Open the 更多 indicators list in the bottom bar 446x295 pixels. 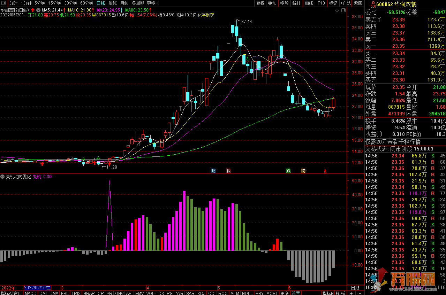pos(284,293)
